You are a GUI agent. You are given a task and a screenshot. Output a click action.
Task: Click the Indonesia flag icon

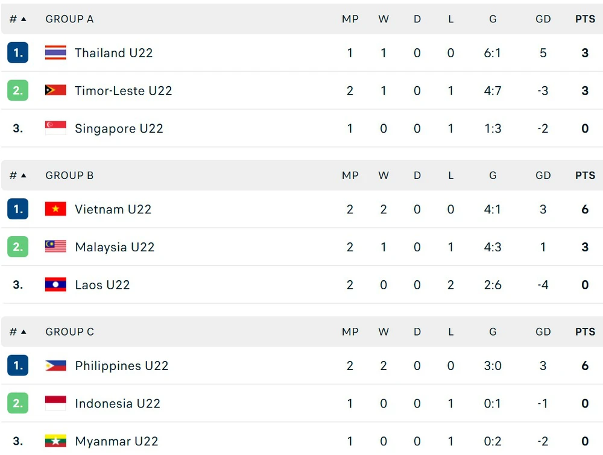tap(55, 404)
